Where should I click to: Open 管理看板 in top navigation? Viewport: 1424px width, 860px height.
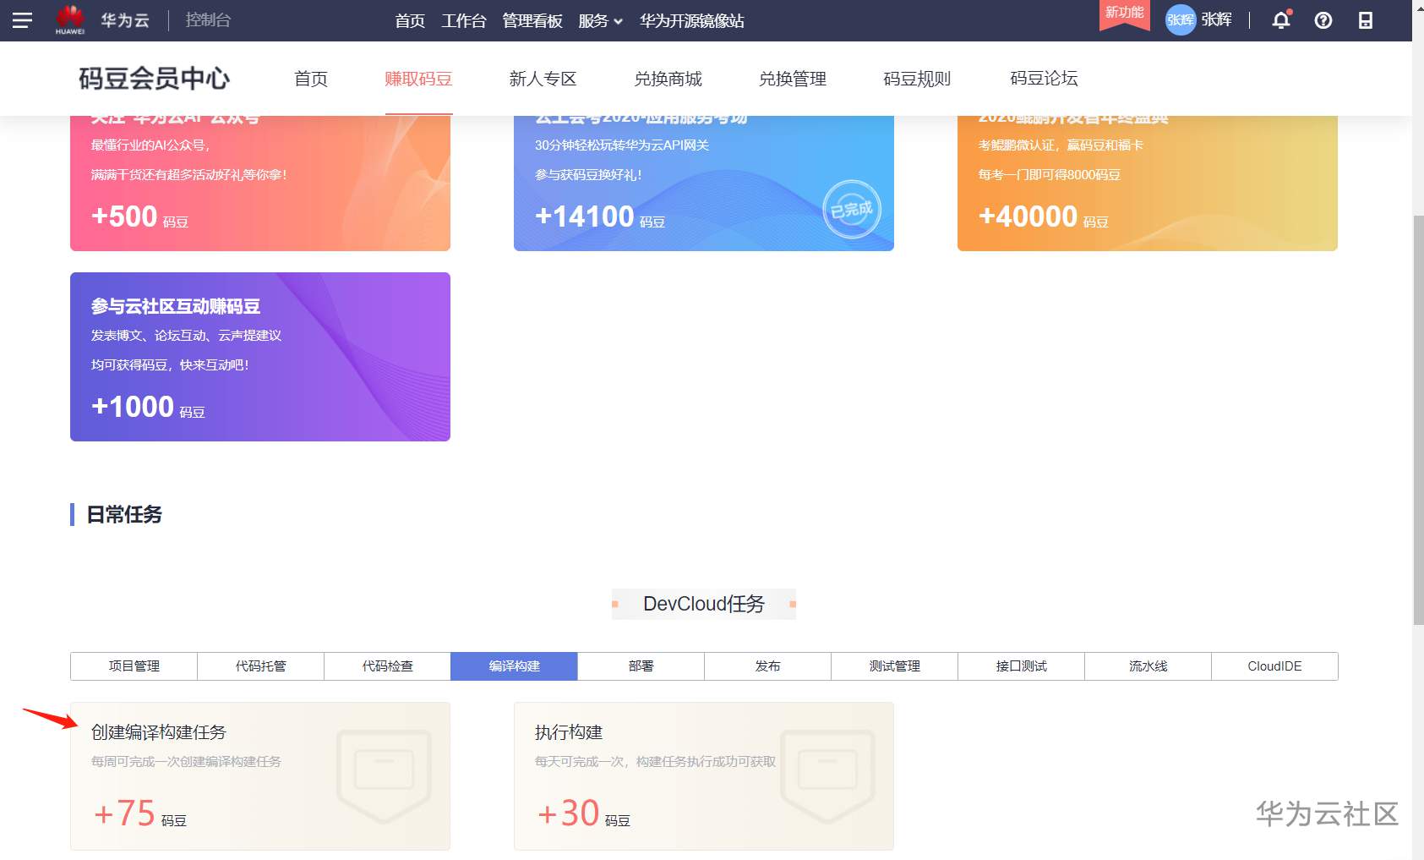tap(532, 21)
